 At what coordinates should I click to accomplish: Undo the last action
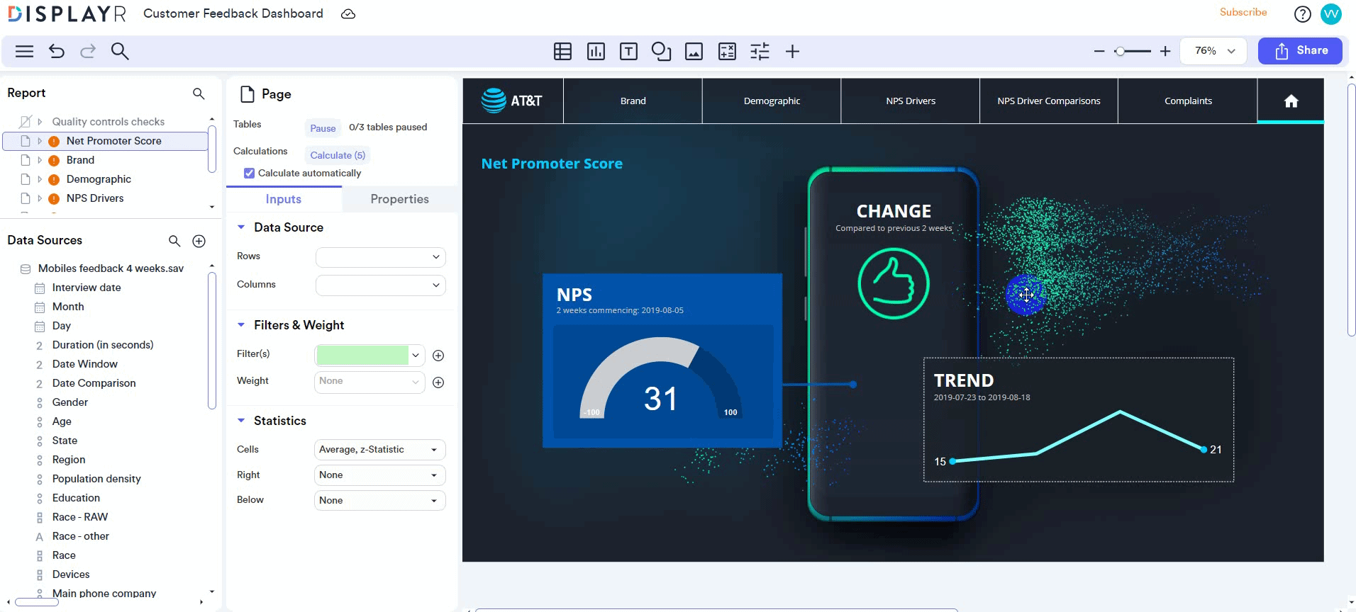click(x=57, y=51)
